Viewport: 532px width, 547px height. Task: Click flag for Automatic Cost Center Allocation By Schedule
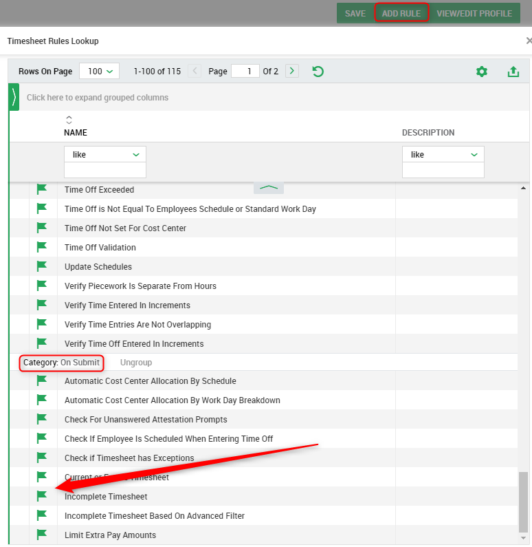[42, 380]
